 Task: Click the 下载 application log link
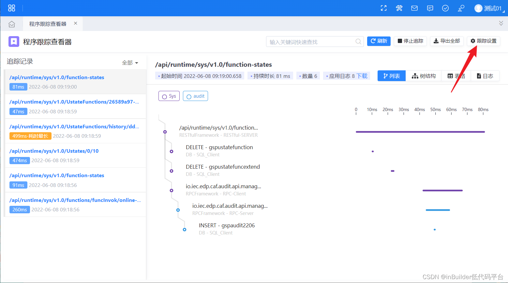pos(362,76)
